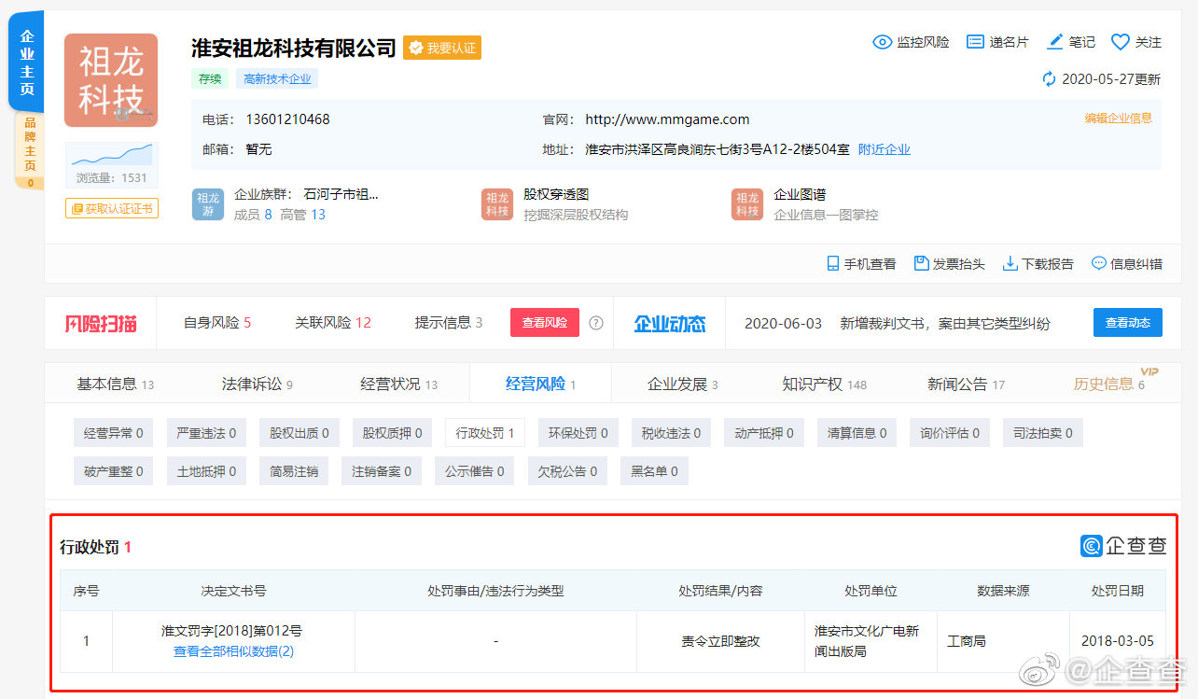This screenshot has height=699, width=1198.
Task: Switch to the 经营状况 tab
Action: tap(398, 384)
